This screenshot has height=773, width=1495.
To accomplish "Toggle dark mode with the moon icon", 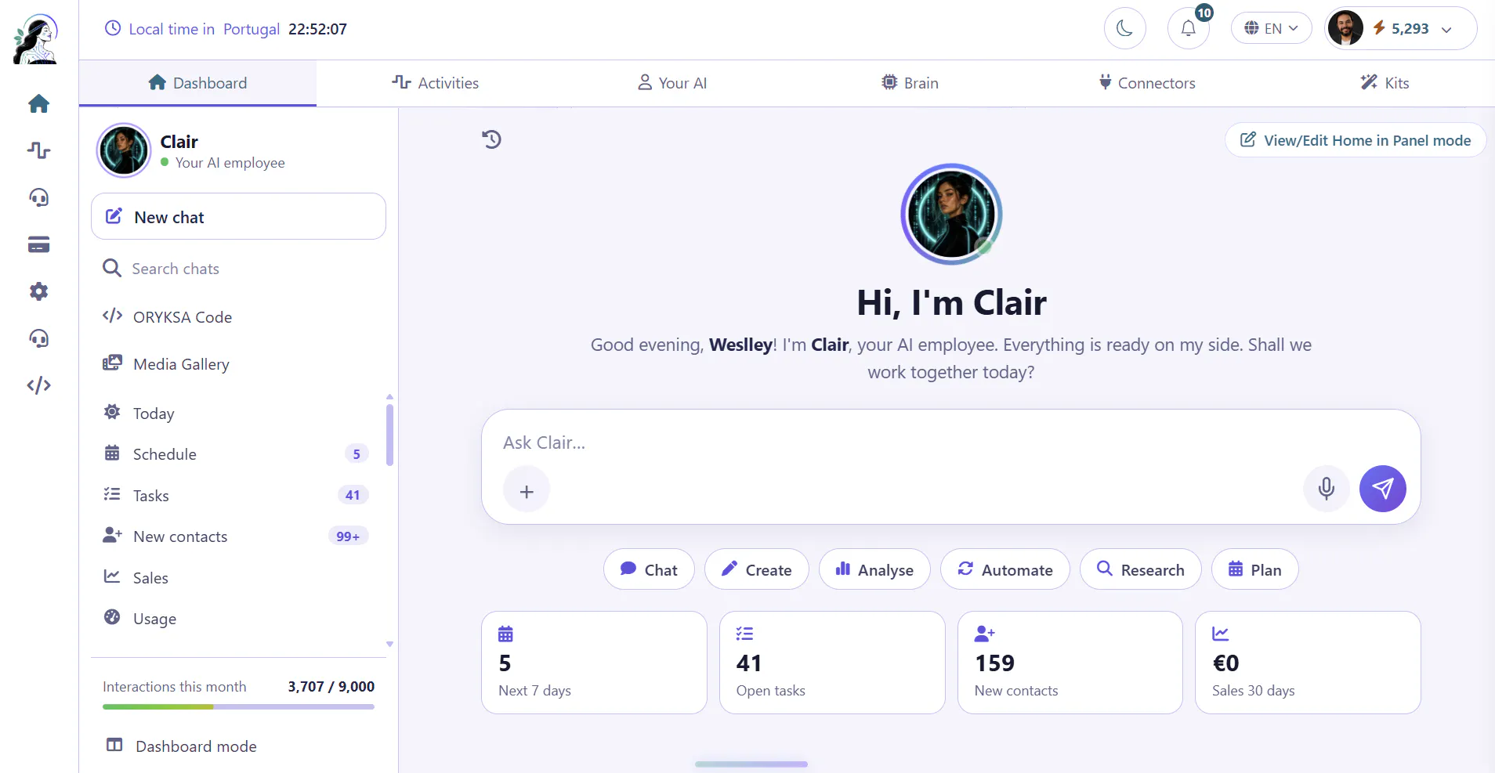I will [1124, 28].
